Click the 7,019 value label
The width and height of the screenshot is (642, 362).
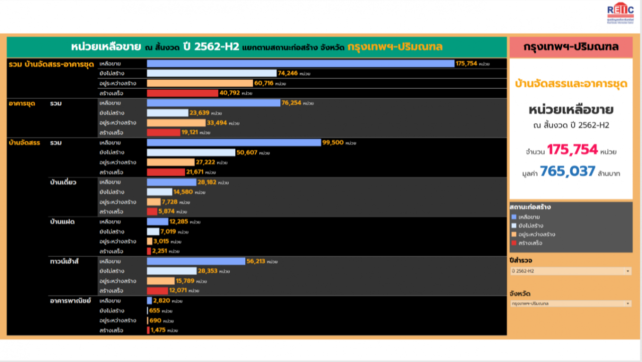[169, 232]
